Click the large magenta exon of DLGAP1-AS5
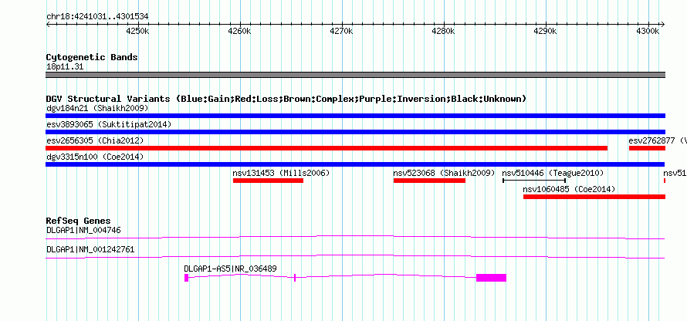This screenshot has width=687, height=321. [x=491, y=278]
